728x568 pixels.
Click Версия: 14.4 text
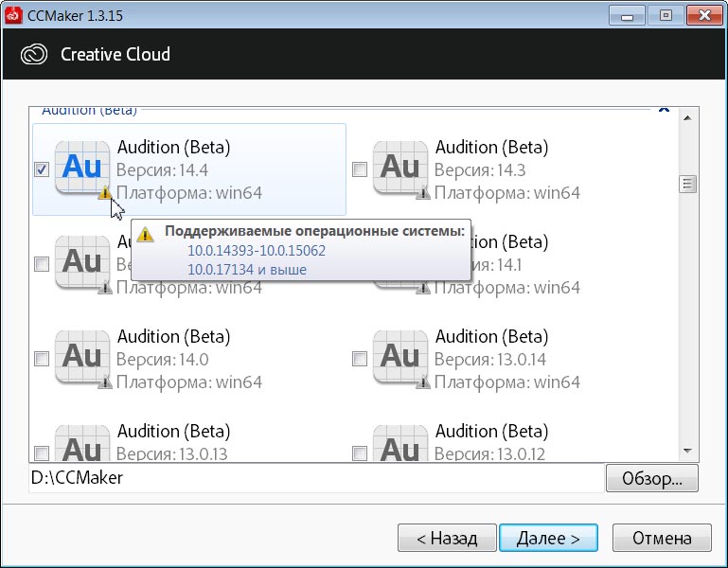(162, 170)
